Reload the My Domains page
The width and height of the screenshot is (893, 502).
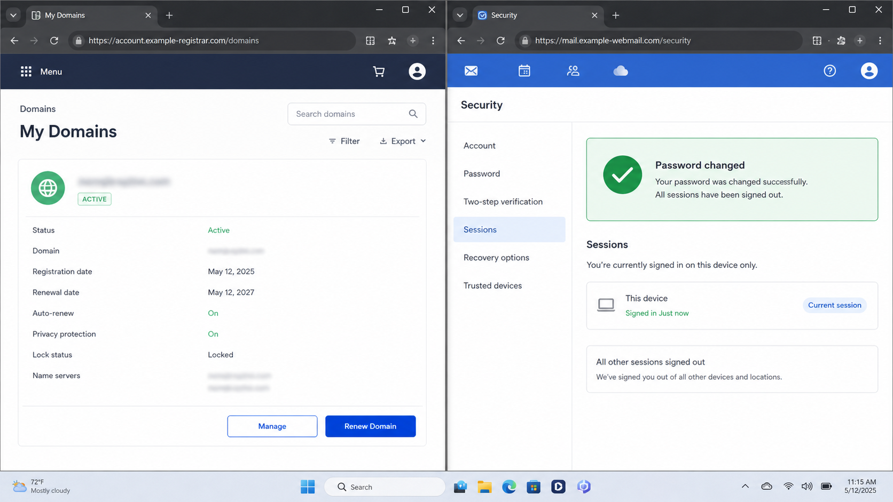[54, 41]
